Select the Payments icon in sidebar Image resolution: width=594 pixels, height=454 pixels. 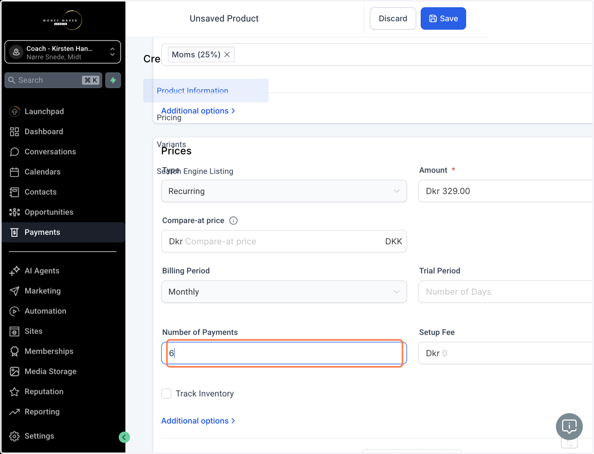(x=14, y=232)
